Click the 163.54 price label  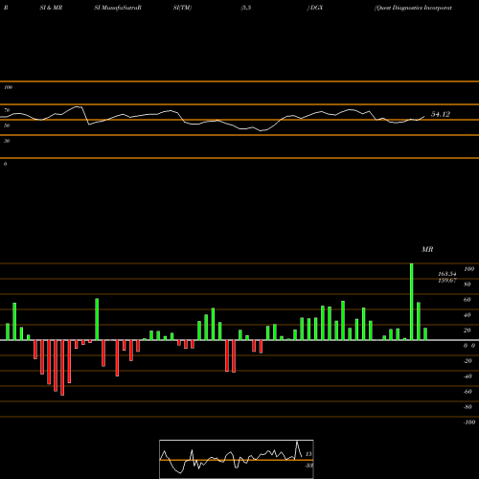[x=446, y=274]
